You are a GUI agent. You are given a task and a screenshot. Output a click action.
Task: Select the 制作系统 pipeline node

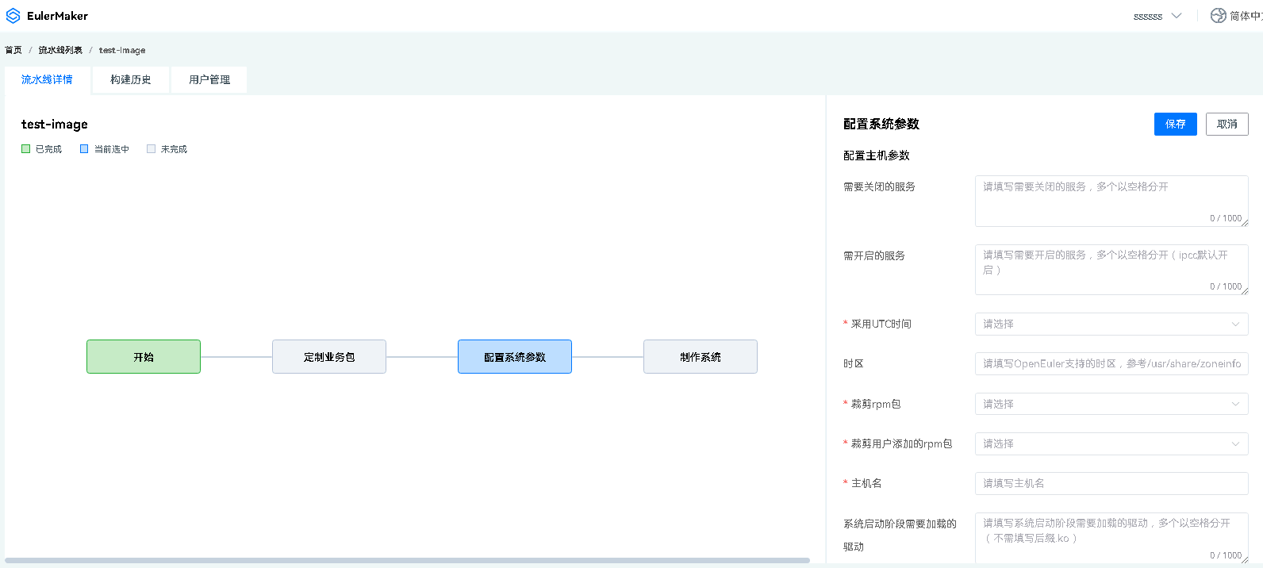coord(701,357)
